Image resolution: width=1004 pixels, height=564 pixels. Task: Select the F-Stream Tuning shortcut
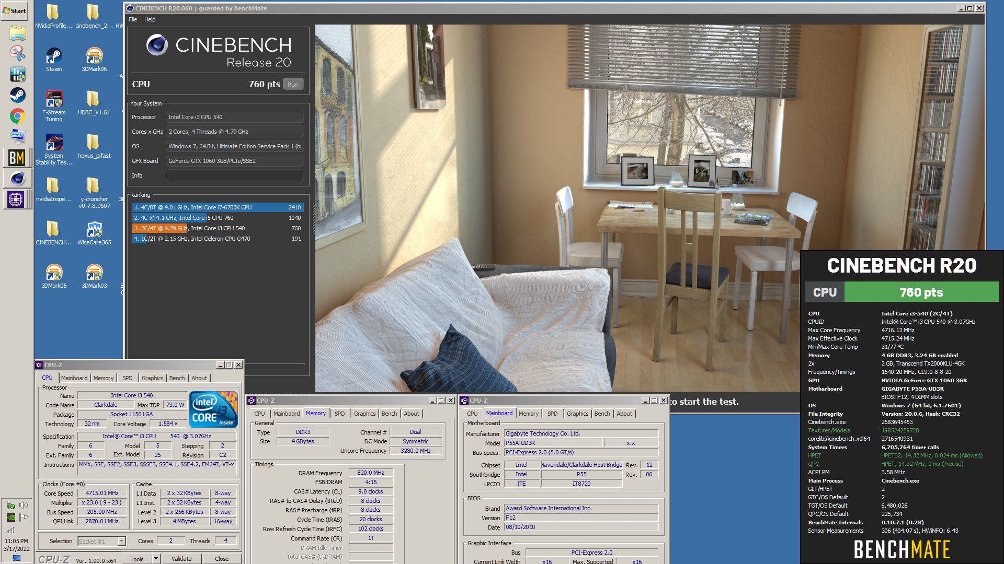click(53, 107)
